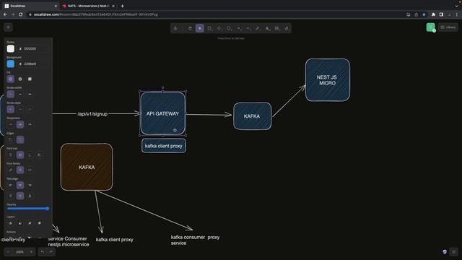The width and height of the screenshot is (462, 260).
Task: Edit the stroke hex color field
Action: (x=32, y=48)
